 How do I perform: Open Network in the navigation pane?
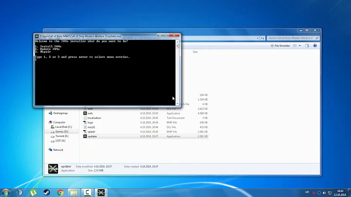click(x=56, y=150)
